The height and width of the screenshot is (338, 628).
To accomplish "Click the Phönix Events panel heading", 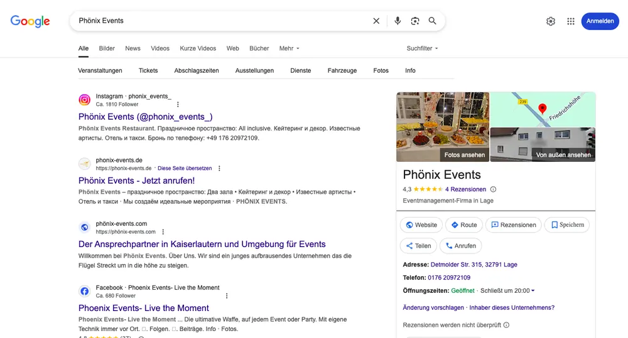I will pyautogui.click(x=441, y=175).
